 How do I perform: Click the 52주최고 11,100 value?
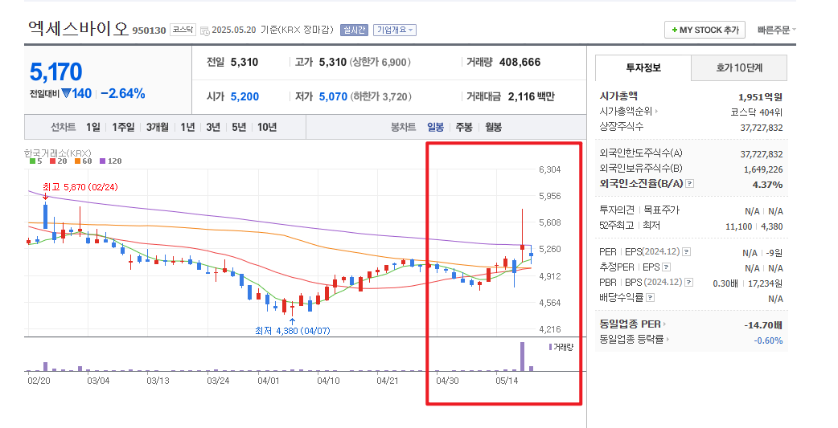point(738,226)
